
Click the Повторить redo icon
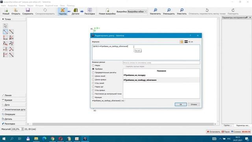coord(233,11)
